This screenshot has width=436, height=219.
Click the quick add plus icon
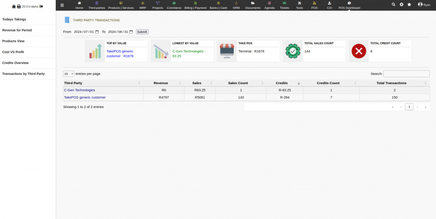[401, 4]
